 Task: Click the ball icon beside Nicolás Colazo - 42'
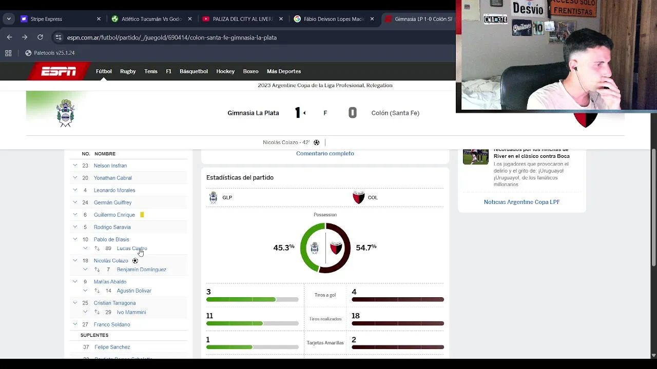[316, 142]
